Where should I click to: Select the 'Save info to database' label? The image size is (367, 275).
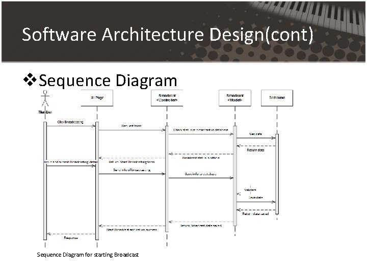[x=201, y=174]
